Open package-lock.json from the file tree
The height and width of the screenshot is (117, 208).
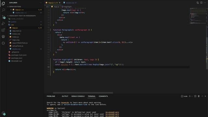(19, 55)
